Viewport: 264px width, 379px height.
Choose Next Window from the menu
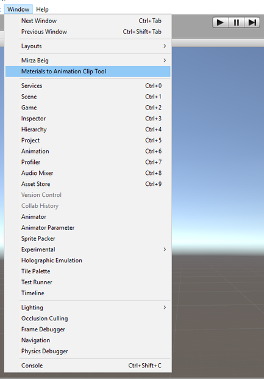pos(88,21)
